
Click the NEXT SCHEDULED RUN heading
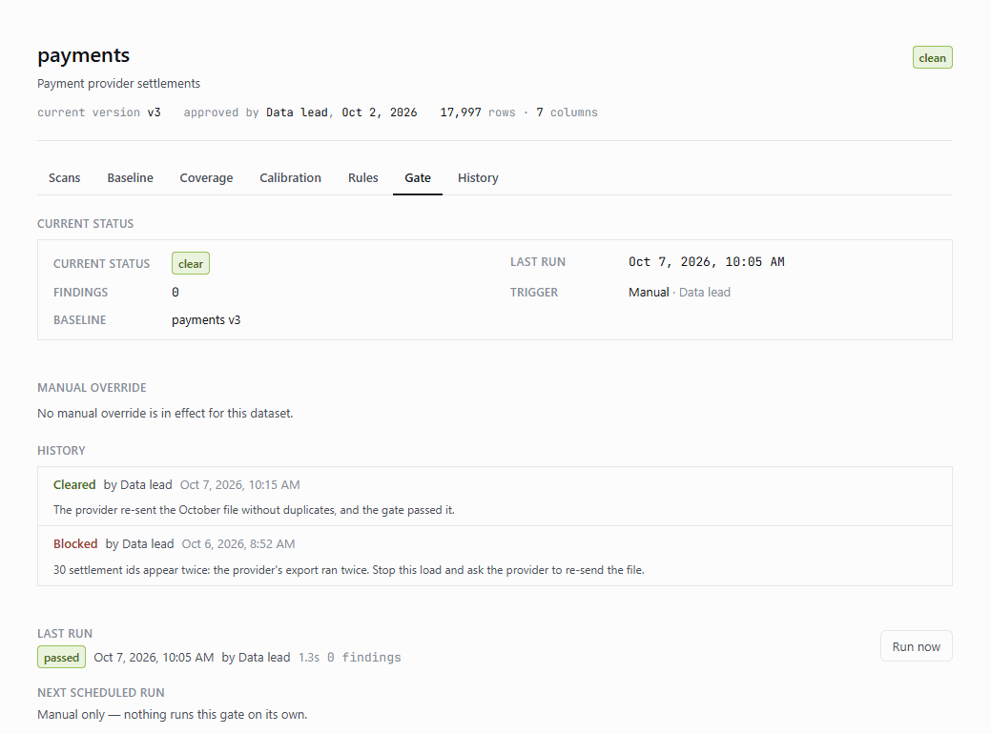coord(101,693)
